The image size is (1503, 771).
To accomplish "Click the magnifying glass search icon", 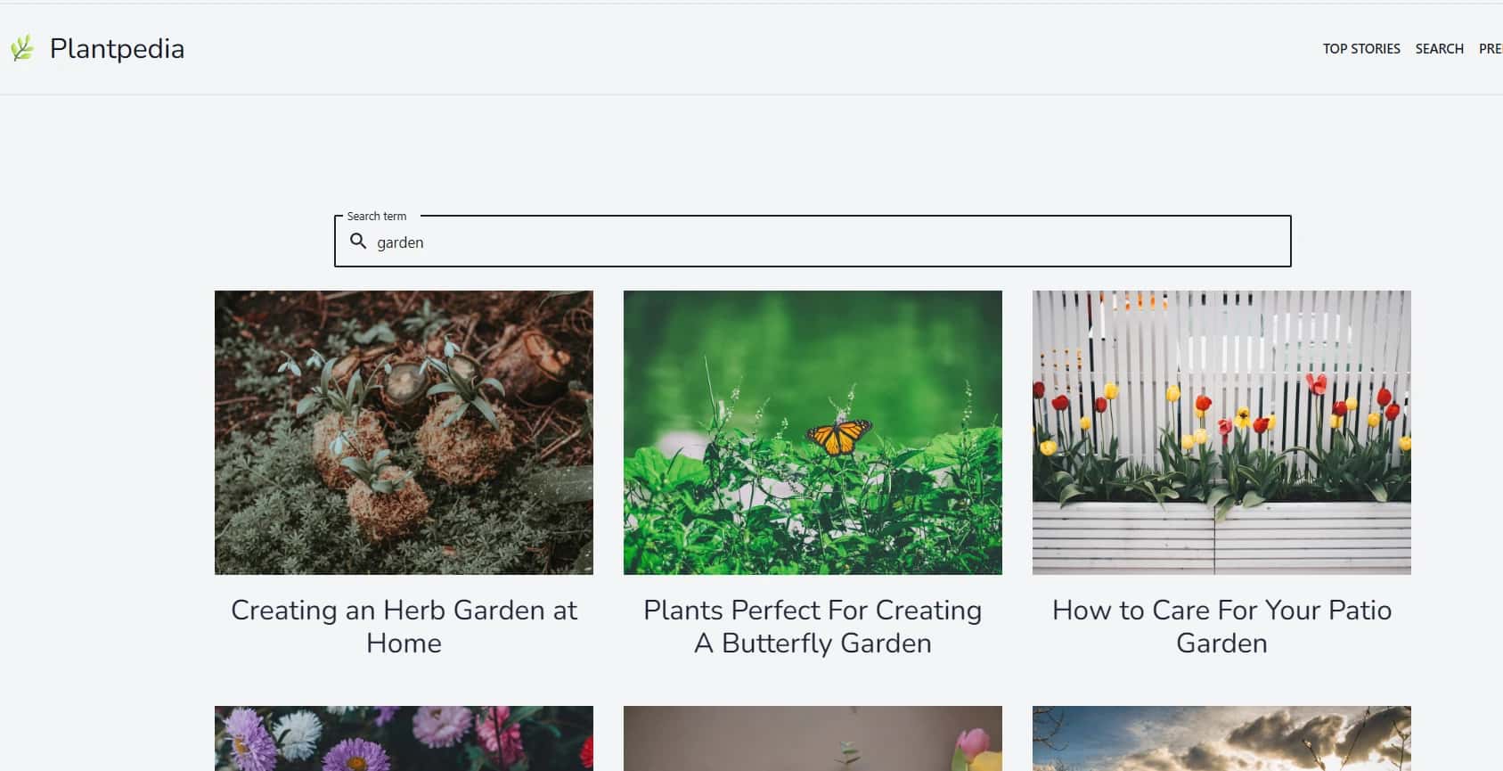I will [358, 242].
